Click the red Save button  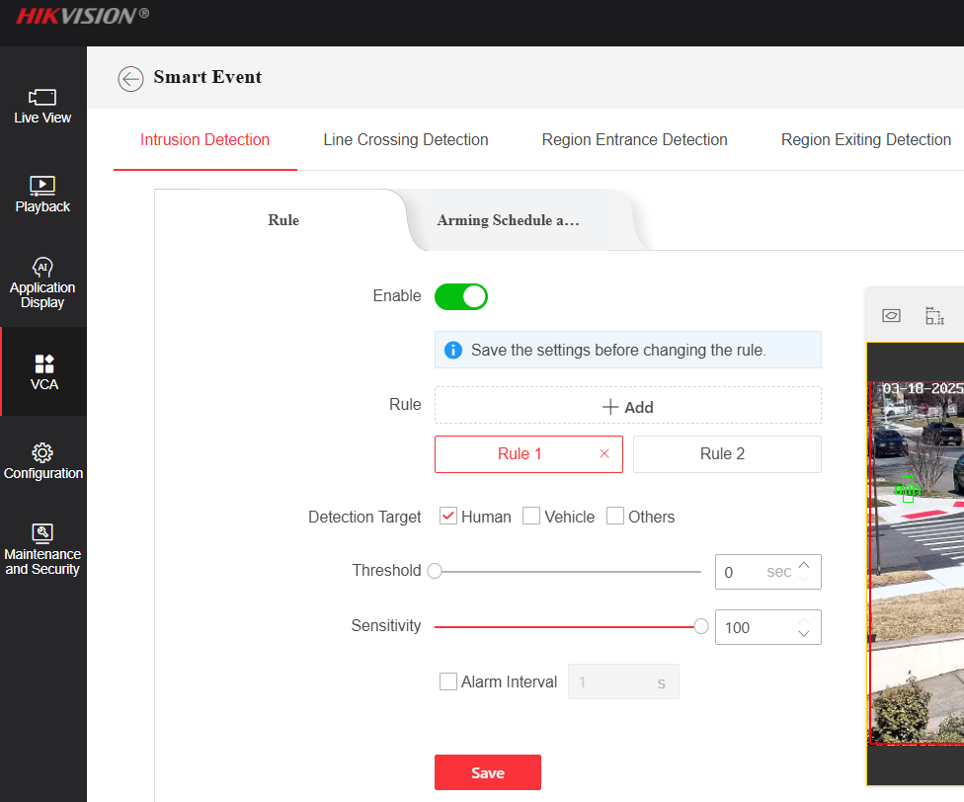[488, 772]
